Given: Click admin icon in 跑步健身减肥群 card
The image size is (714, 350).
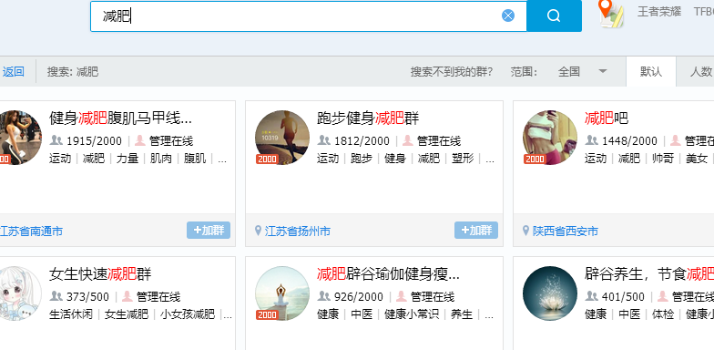Looking at the screenshot, I should pos(408,140).
